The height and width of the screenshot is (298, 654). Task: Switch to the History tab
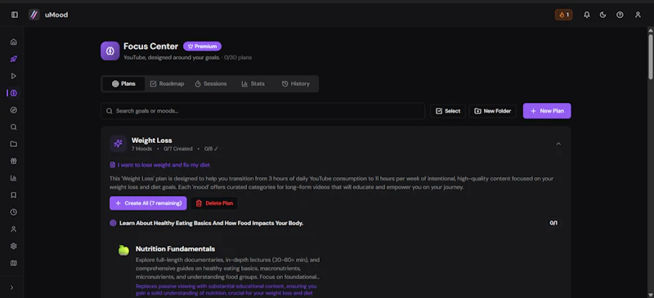point(295,84)
